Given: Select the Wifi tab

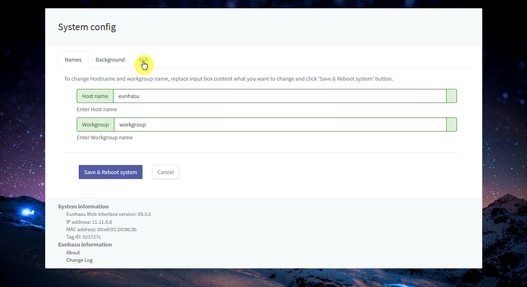Looking at the screenshot, I should coord(143,60).
